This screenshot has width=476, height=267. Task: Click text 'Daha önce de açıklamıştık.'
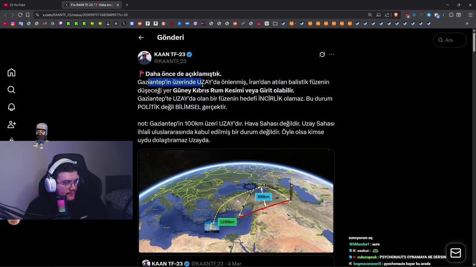(x=183, y=74)
